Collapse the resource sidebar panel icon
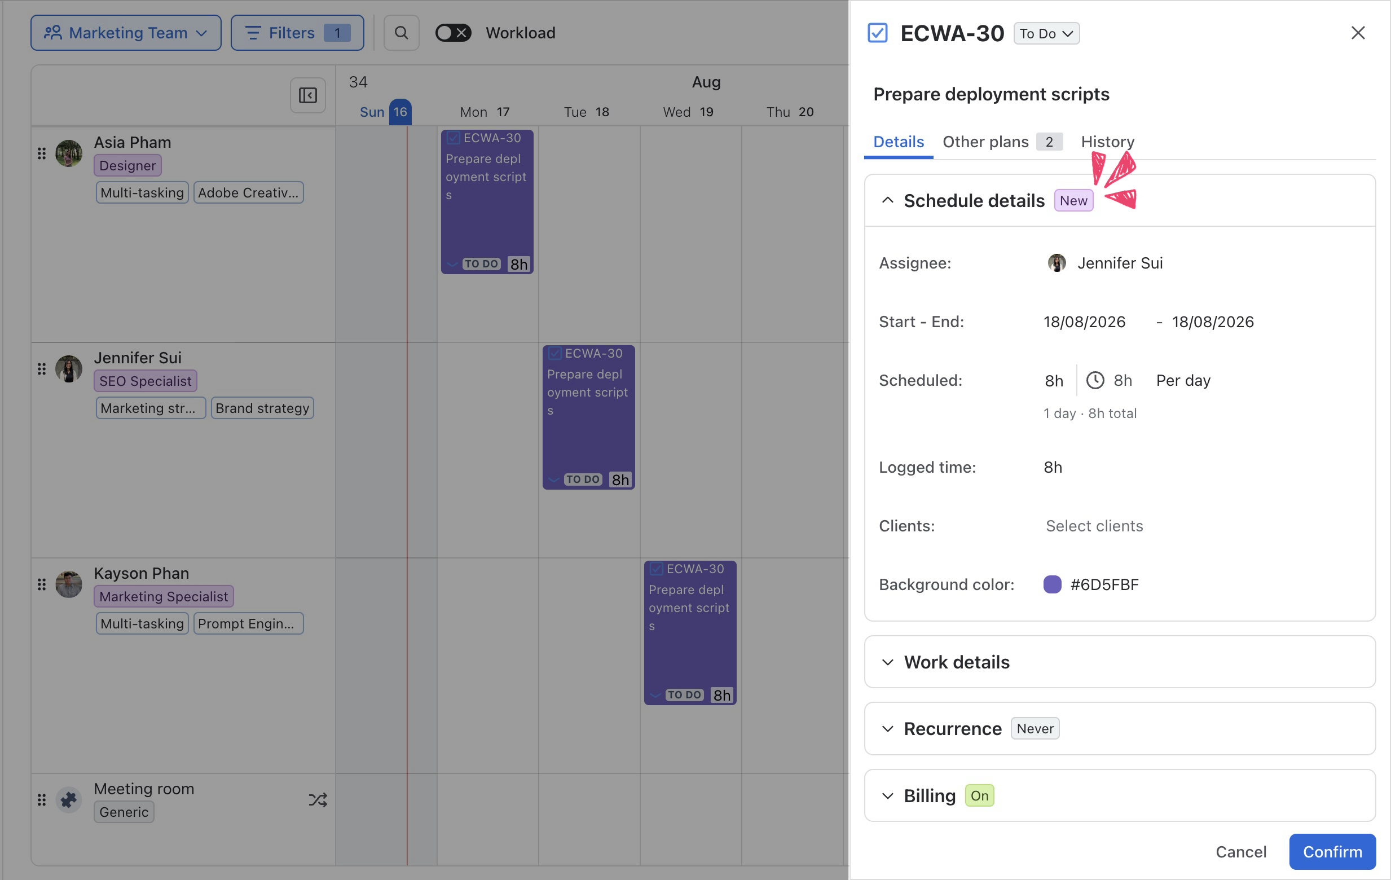This screenshot has width=1391, height=880. coord(308,95)
